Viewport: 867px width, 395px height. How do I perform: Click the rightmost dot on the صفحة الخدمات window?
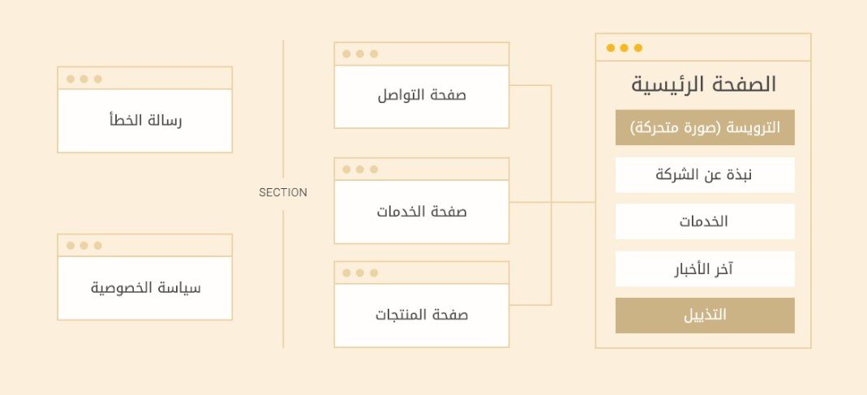click(374, 170)
